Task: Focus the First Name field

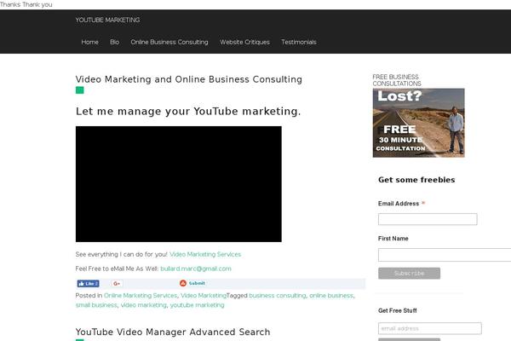Action: 445,255
